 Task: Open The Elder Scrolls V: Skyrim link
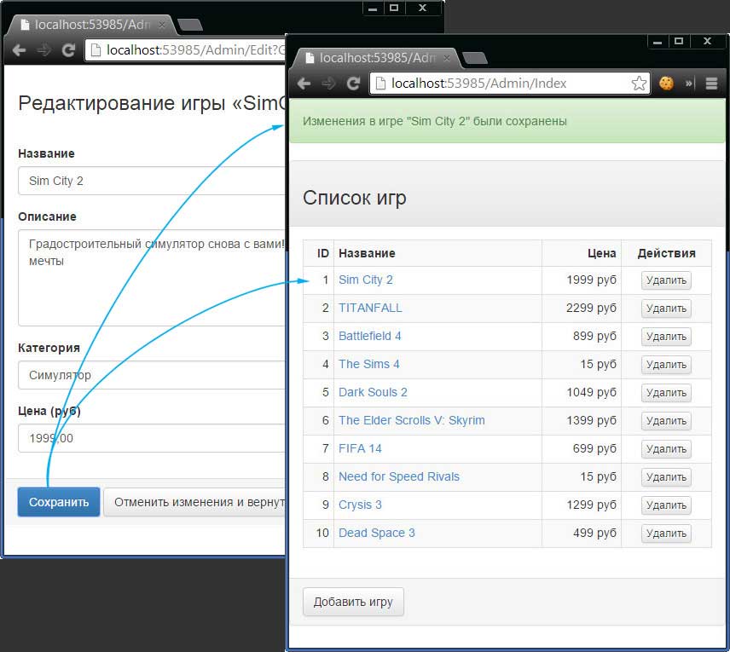pyautogui.click(x=412, y=420)
